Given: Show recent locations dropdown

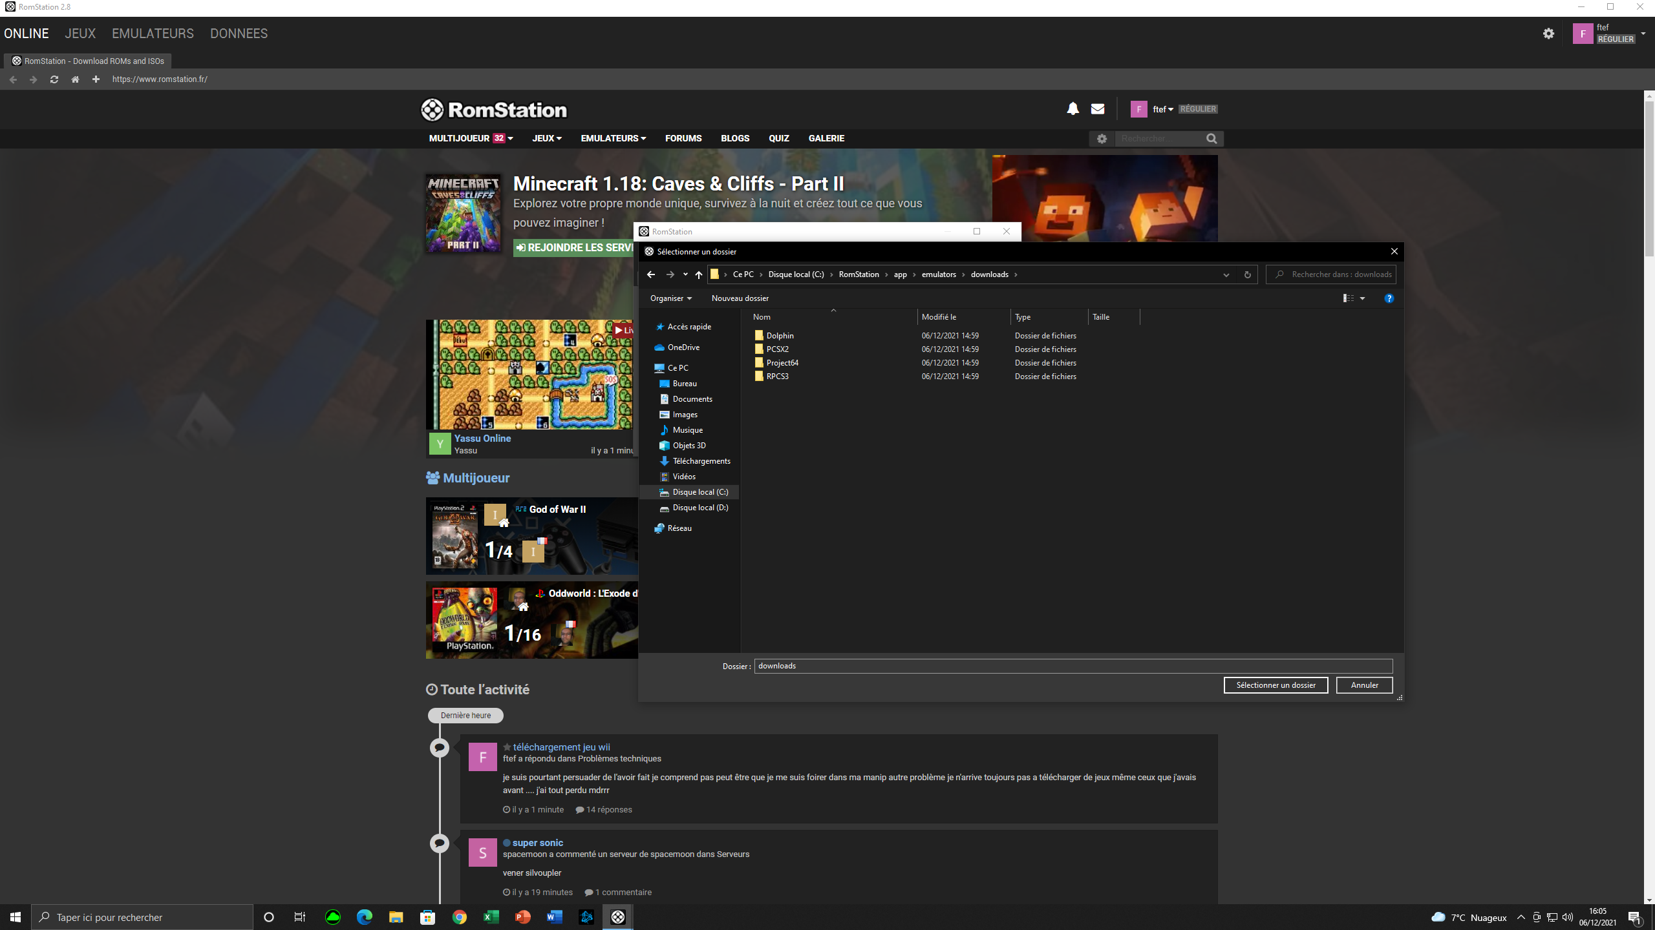Looking at the screenshot, I should [x=685, y=274].
